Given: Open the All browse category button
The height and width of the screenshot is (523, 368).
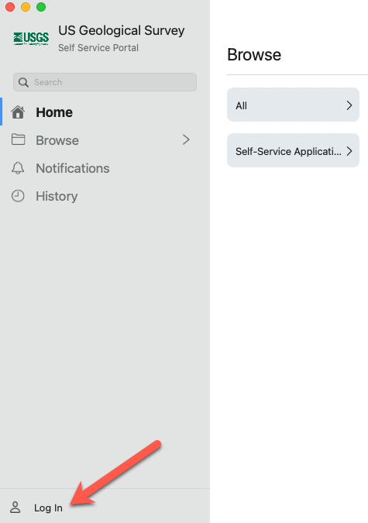Looking at the screenshot, I should click(293, 105).
